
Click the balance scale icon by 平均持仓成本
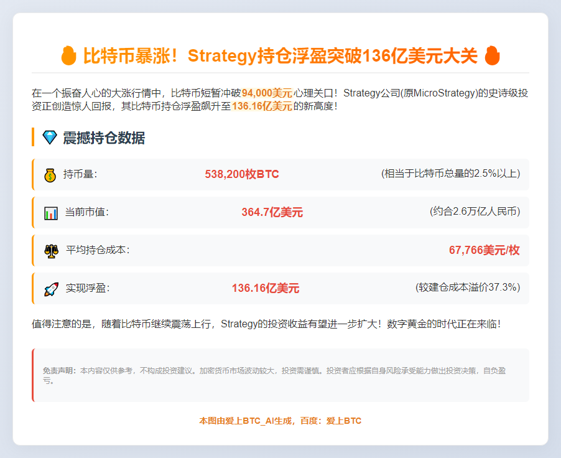(x=51, y=251)
